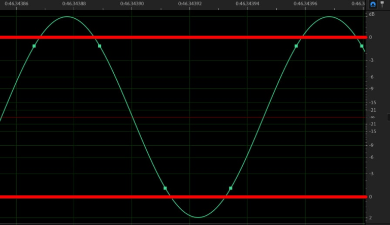Viewport: 390px width, 225px height.
Task: Click the -3 label in upper dB scale
Action: 372,60
